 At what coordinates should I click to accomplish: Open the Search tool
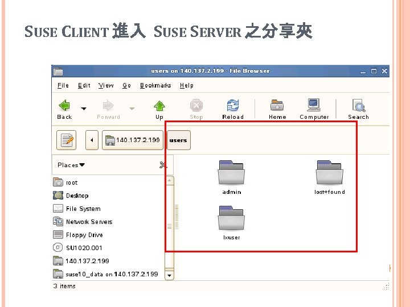coord(358,109)
